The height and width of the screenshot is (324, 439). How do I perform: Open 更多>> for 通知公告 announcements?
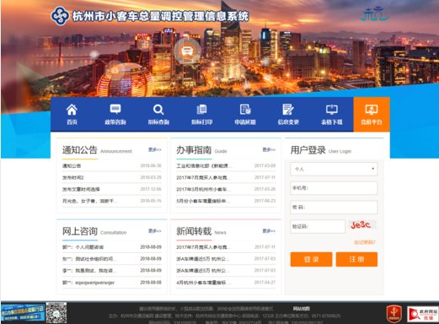coord(155,149)
